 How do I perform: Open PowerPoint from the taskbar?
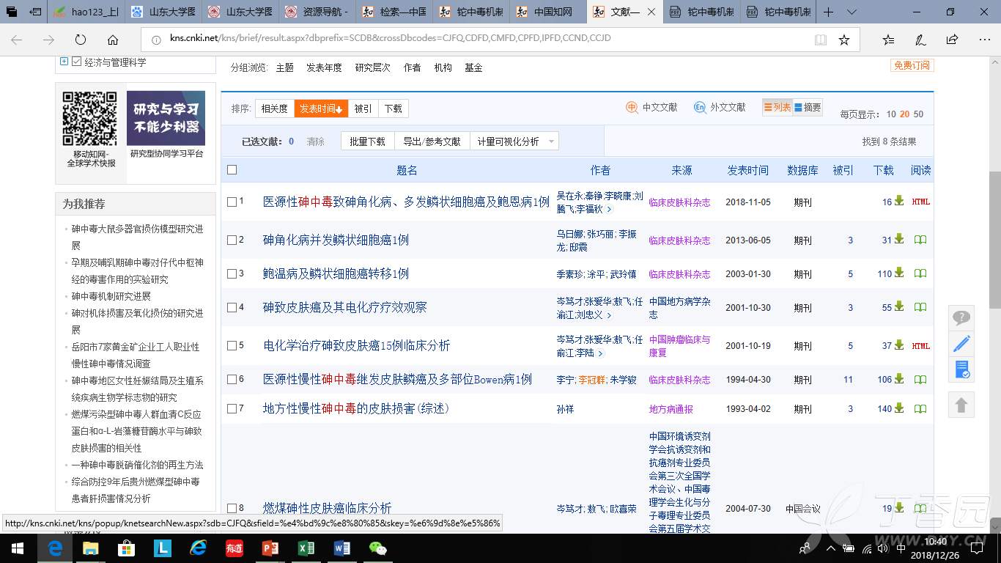(x=270, y=548)
